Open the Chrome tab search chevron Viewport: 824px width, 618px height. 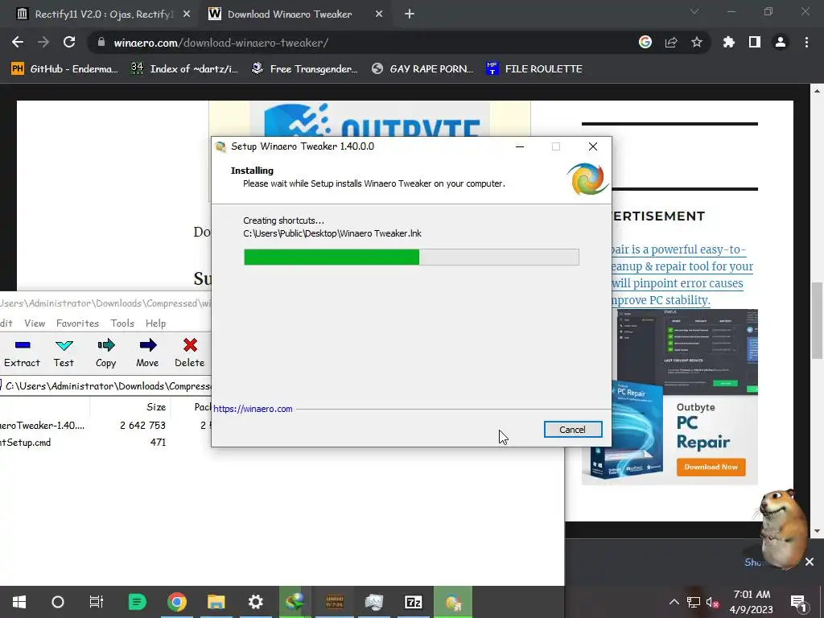pyautogui.click(x=694, y=11)
